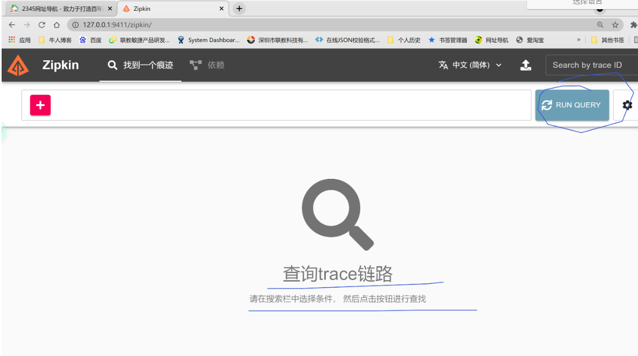
Task: Click the Zipkin logo icon
Action: [x=18, y=65]
